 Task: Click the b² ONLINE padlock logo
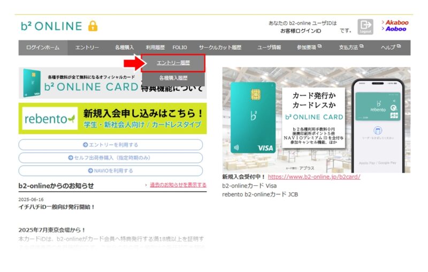pyautogui.click(x=59, y=26)
